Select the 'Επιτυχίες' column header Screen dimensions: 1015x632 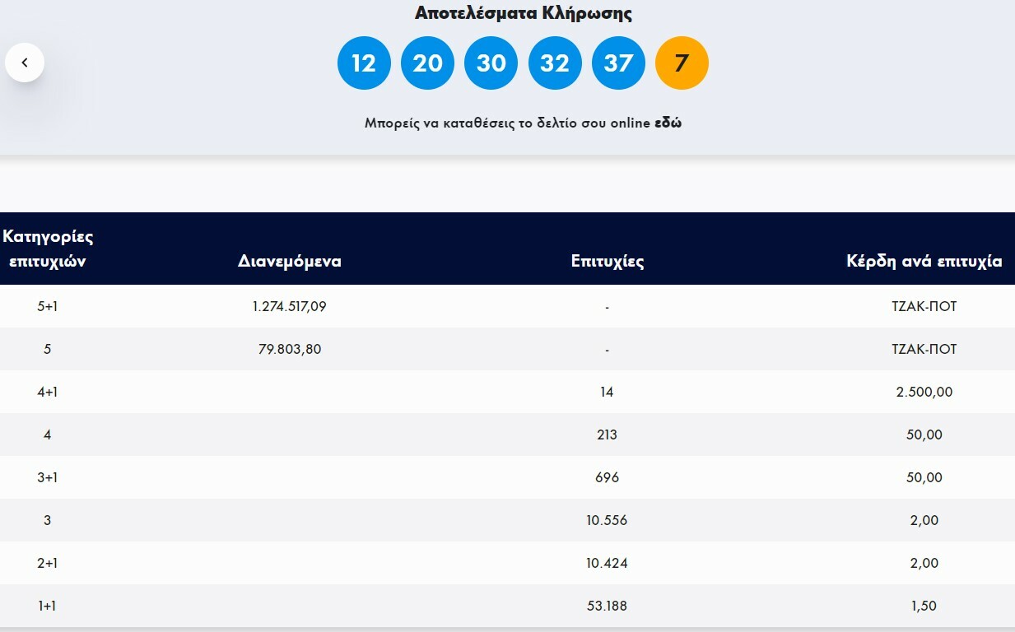[607, 262]
